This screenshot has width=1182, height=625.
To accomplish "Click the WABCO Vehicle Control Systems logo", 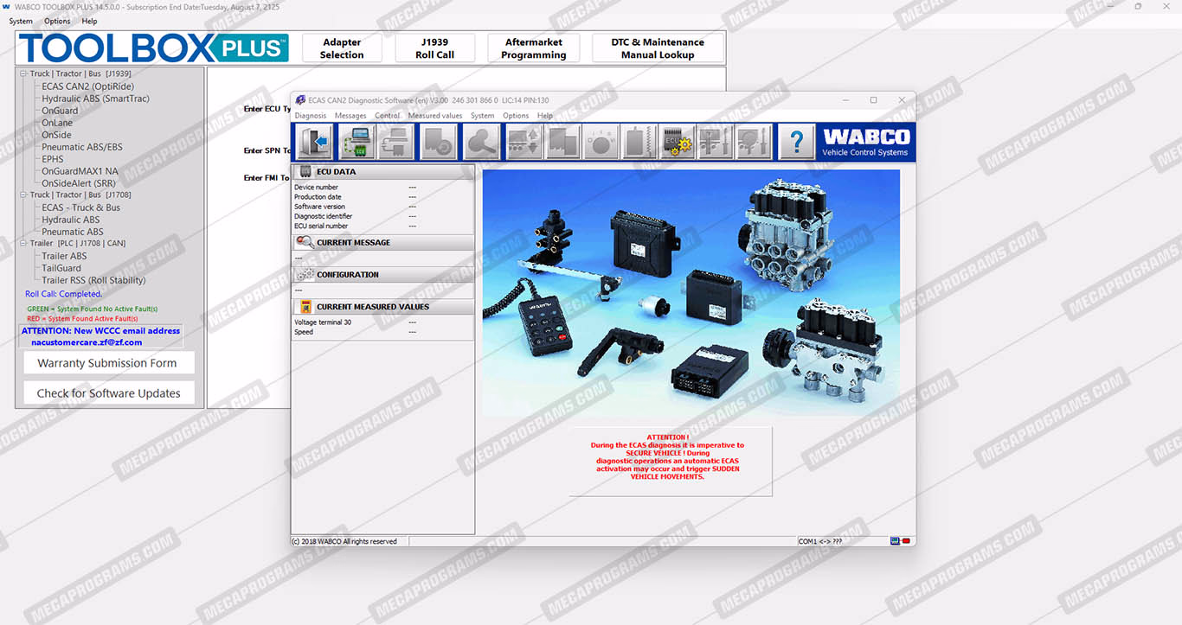I will pyautogui.click(x=865, y=142).
